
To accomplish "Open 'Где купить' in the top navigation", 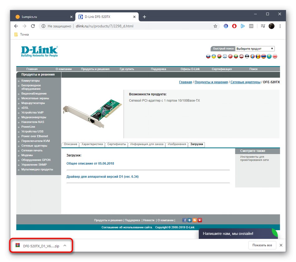I will [127, 69].
